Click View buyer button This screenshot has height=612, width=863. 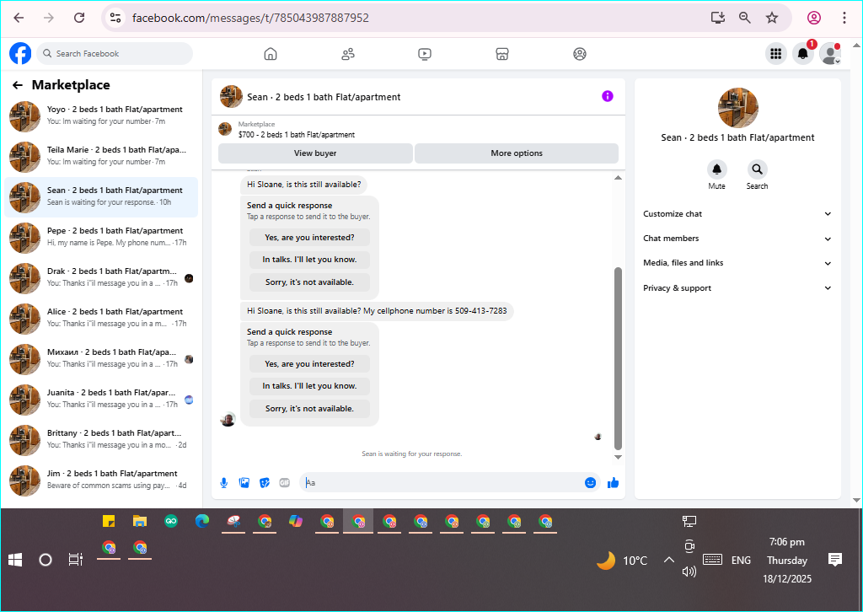(x=315, y=153)
